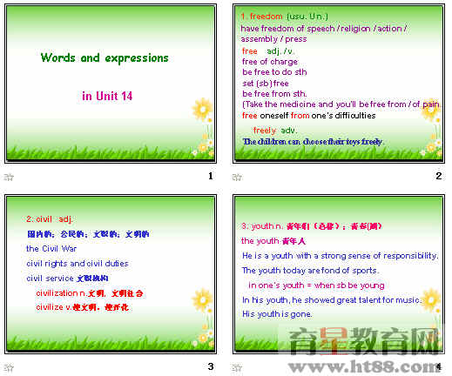Click the 'in Unit 14' subtitle text
Screen dimensions: 452x376
pyautogui.click(x=107, y=96)
